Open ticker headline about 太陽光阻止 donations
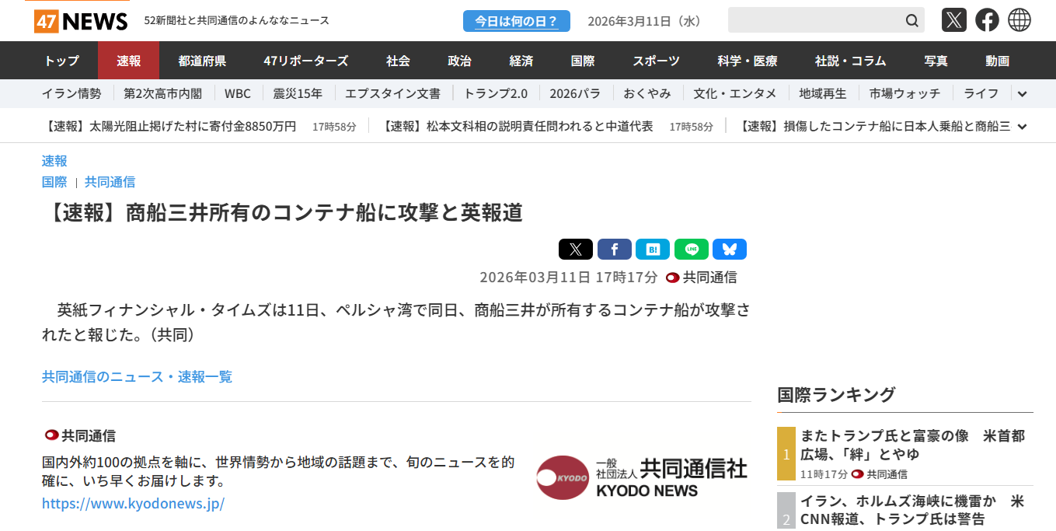Image resolution: width=1056 pixels, height=531 pixels. click(169, 126)
